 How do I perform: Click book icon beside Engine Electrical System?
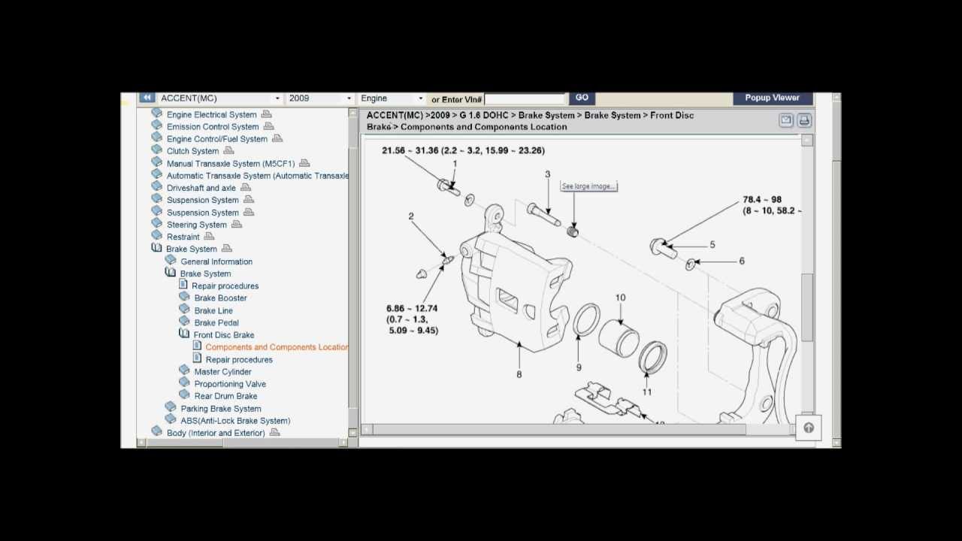tap(156, 113)
